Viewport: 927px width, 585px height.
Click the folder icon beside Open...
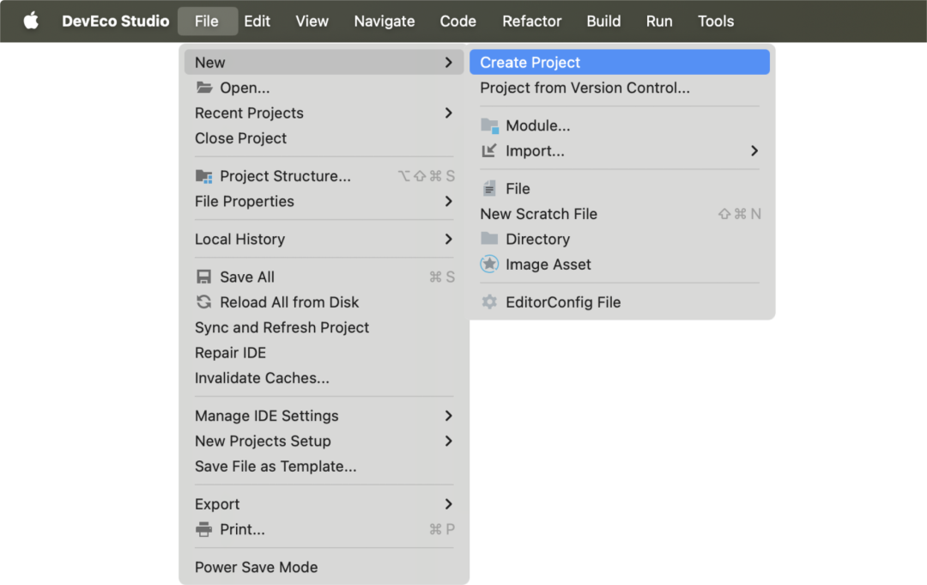(204, 88)
